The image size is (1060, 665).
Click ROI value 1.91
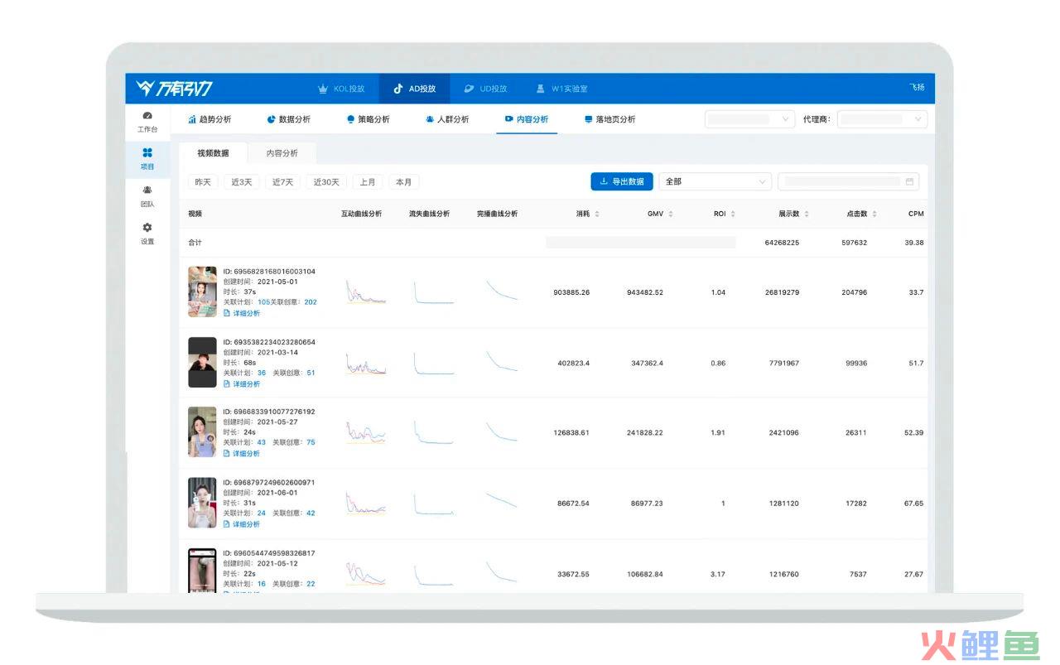[x=718, y=432]
